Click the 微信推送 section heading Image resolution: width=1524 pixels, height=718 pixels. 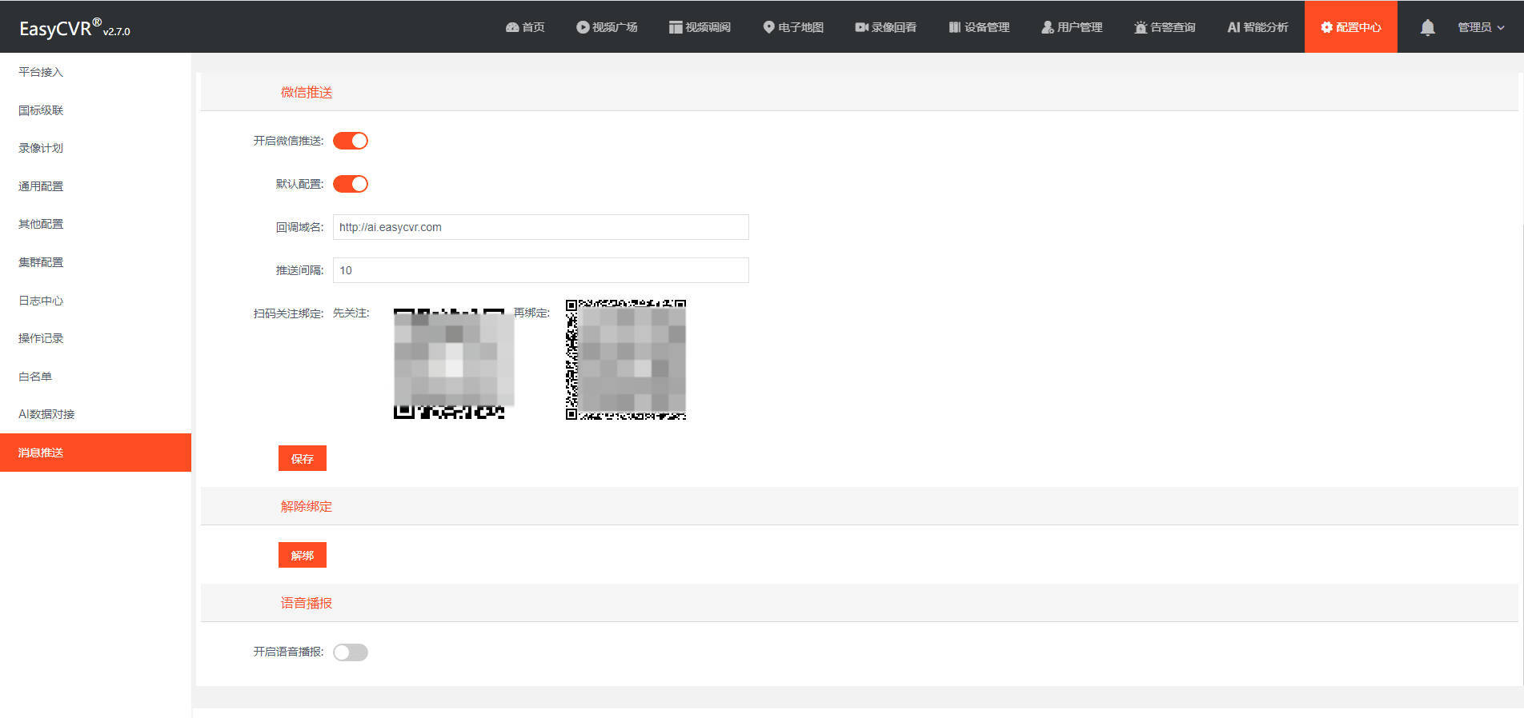click(x=307, y=93)
